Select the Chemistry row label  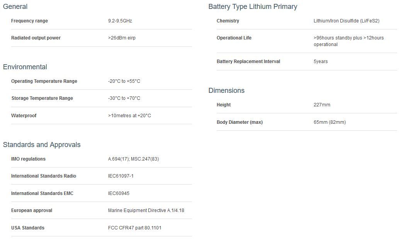pos(228,21)
